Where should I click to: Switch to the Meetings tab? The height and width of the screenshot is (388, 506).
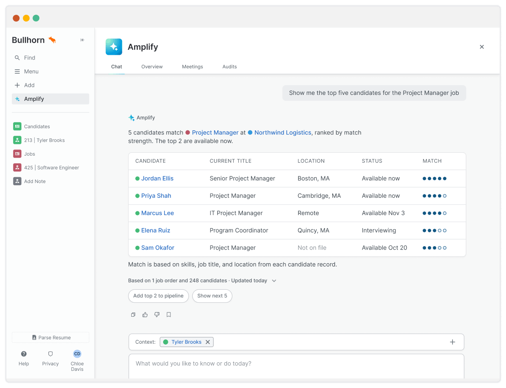coord(192,67)
